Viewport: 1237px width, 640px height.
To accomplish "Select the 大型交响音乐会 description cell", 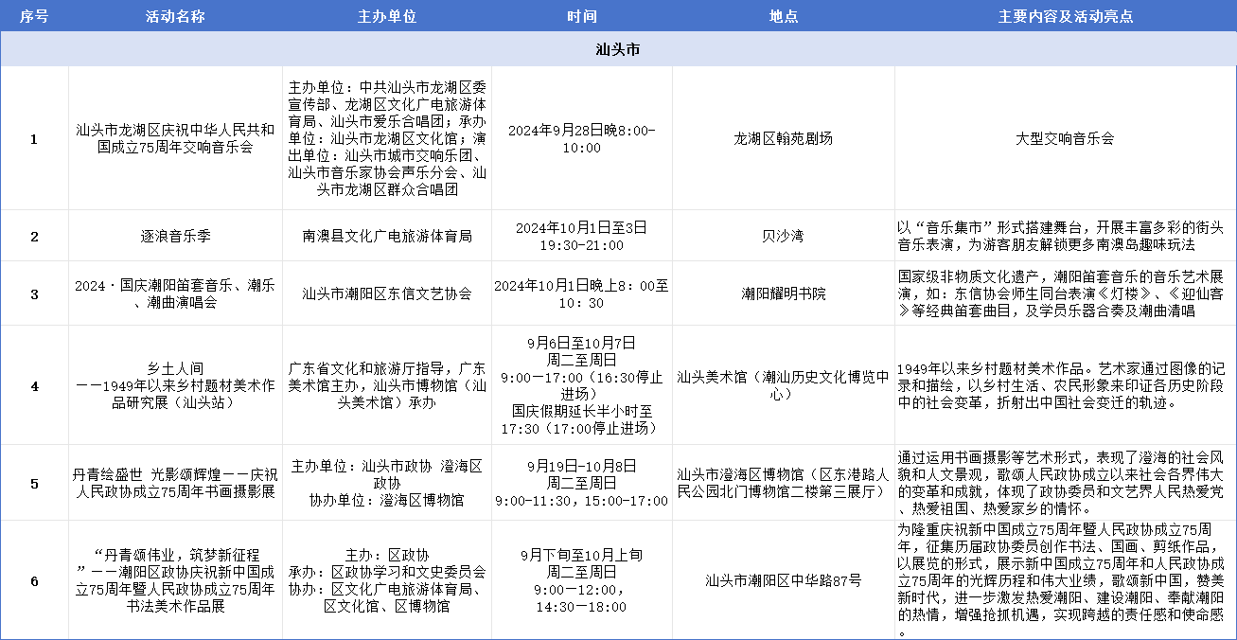I will point(1065,138).
